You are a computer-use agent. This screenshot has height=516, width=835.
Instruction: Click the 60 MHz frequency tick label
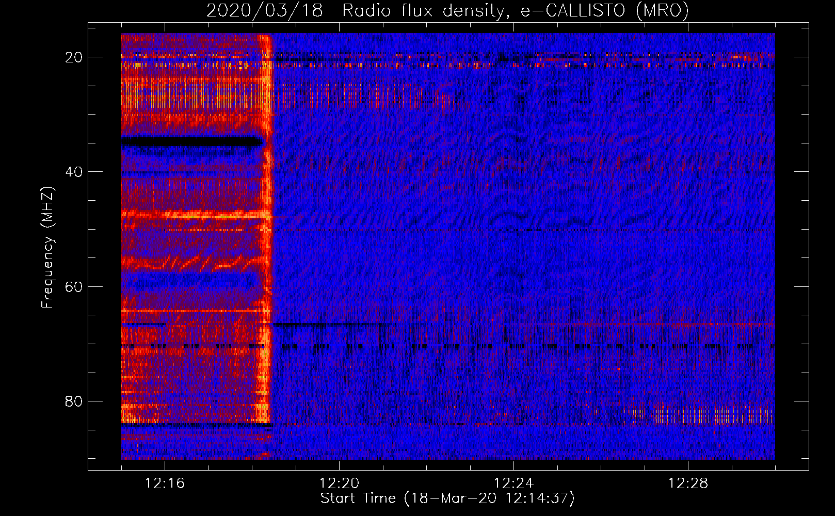click(74, 287)
